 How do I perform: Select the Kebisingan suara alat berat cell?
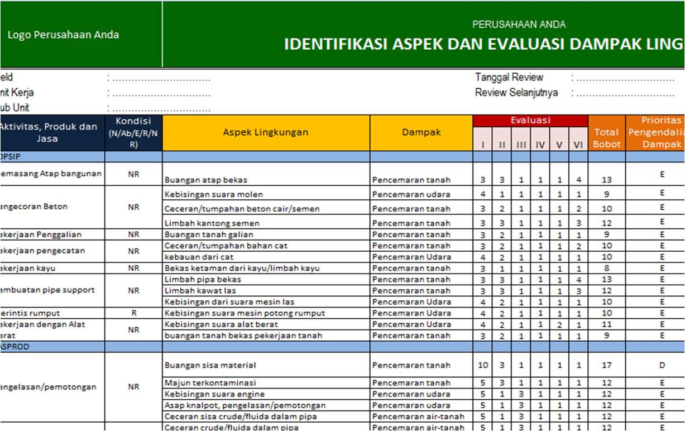[x=266, y=324]
